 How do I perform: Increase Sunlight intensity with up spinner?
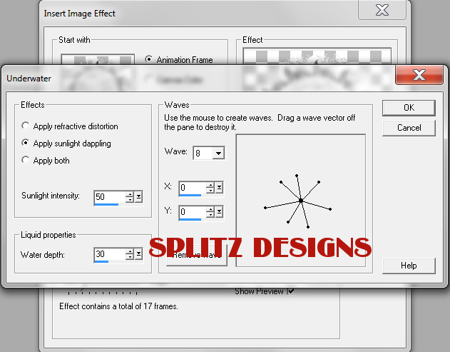(x=130, y=194)
